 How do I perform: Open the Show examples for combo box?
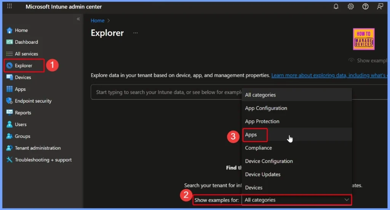click(x=297, y=200)
